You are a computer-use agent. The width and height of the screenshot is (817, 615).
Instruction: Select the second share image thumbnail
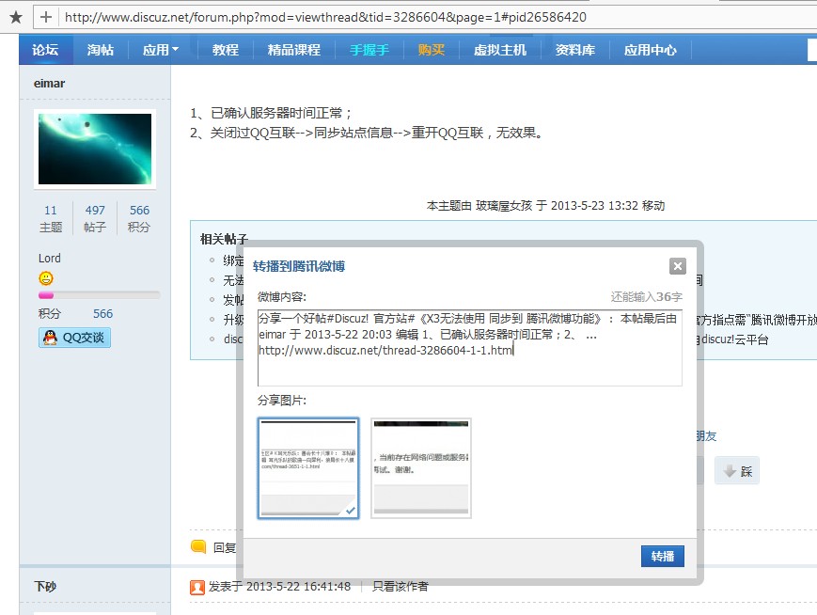coord(421,468)
